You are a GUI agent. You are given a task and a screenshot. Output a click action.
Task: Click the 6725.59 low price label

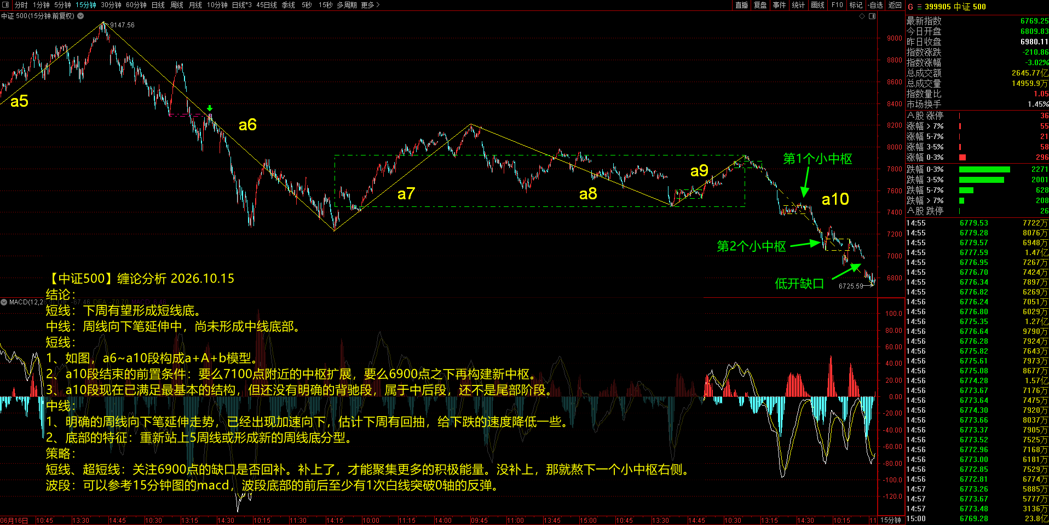[x=851, y=286]
